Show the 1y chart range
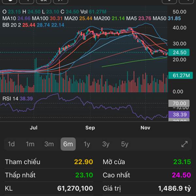196x196 pixels. (87, 144)
